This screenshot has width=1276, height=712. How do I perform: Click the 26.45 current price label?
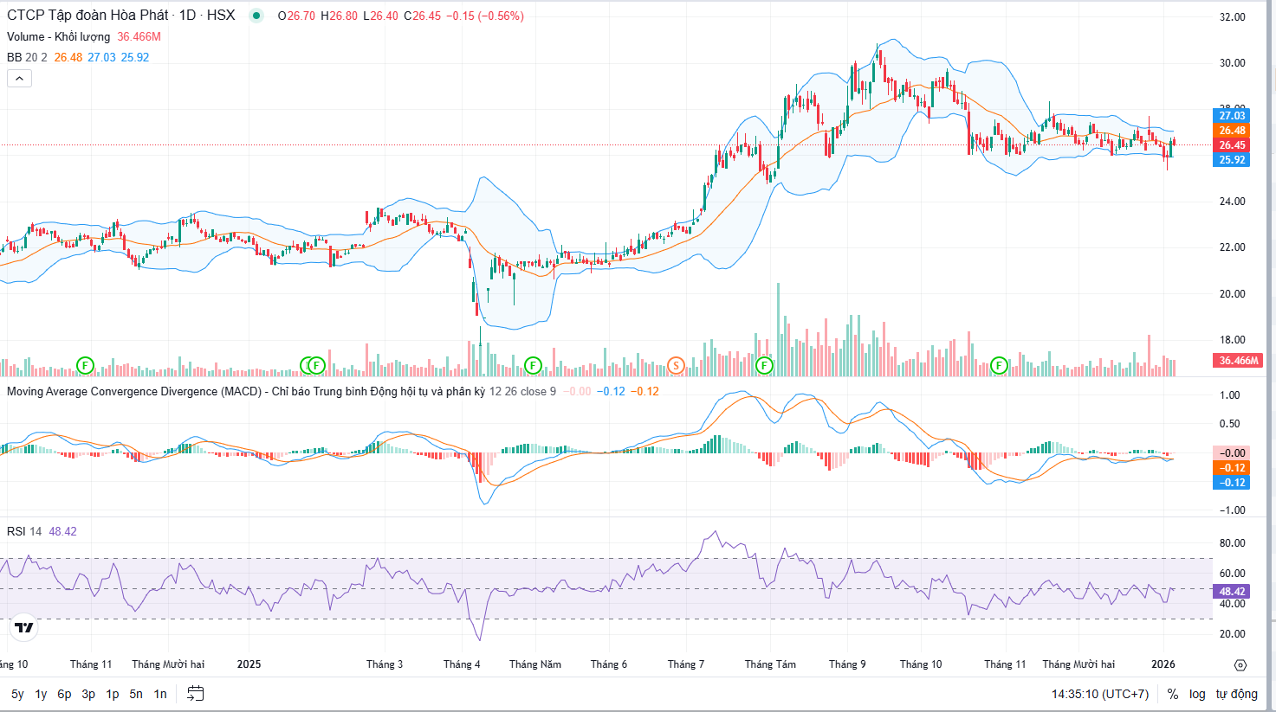click(1232, 145)
